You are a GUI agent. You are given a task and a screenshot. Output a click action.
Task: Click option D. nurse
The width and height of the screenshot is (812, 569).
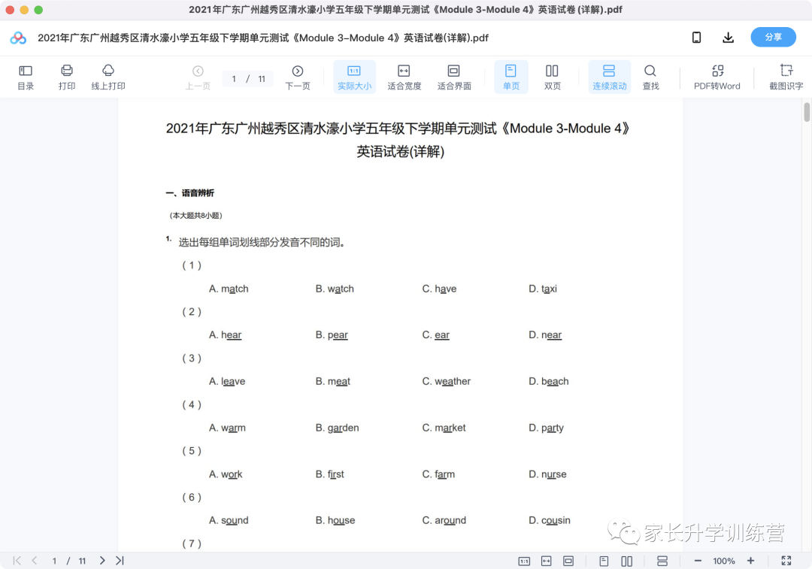(x=547, y=474)
